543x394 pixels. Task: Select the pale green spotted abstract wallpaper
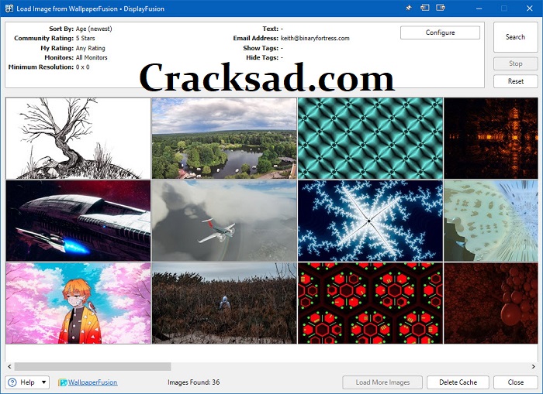(x=491, y=221)
